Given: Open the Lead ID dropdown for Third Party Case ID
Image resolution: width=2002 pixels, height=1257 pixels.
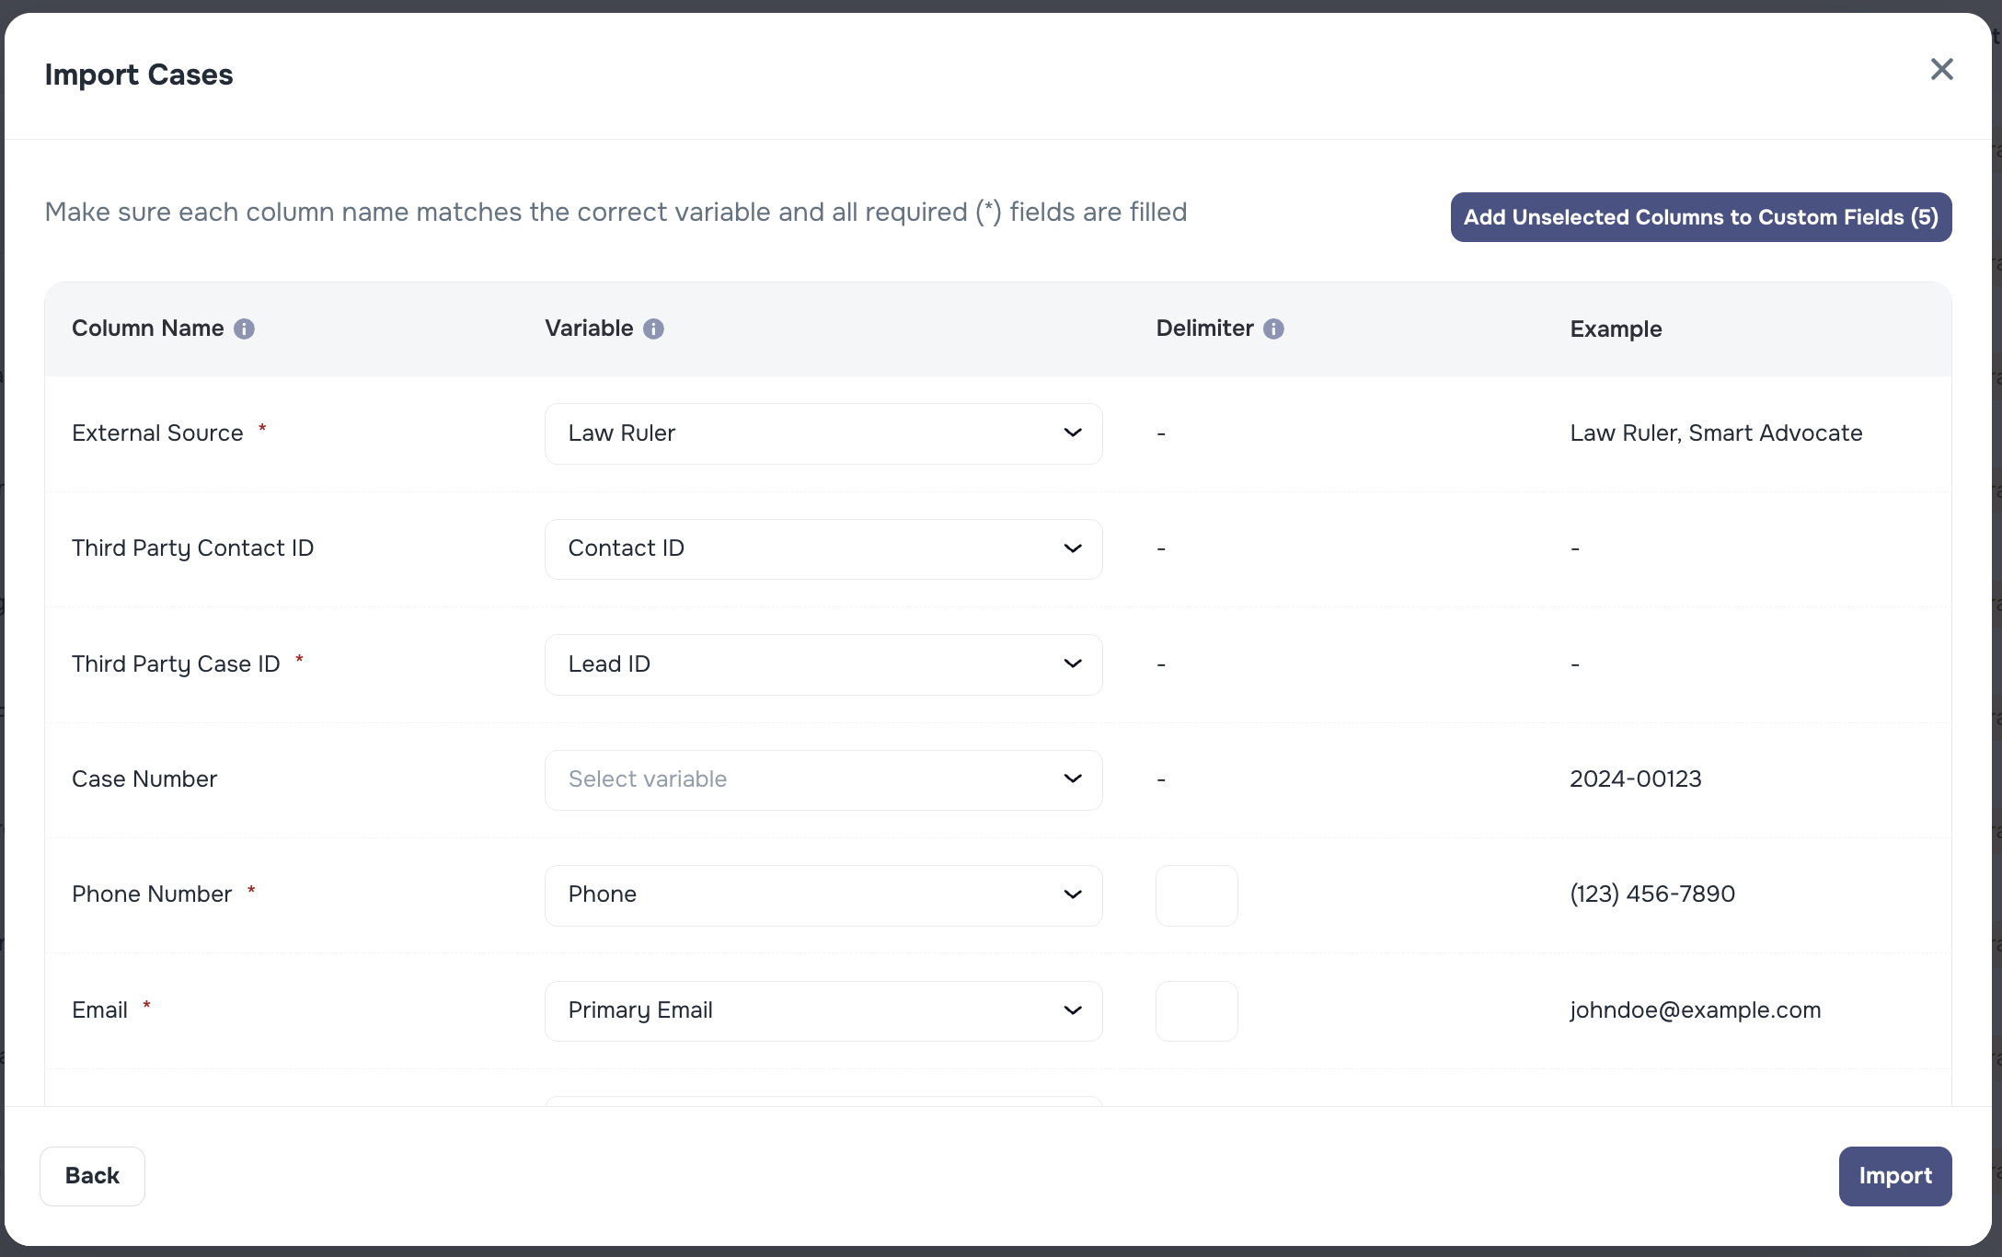Looking at the screenshot, I should [x=823, y=664].
